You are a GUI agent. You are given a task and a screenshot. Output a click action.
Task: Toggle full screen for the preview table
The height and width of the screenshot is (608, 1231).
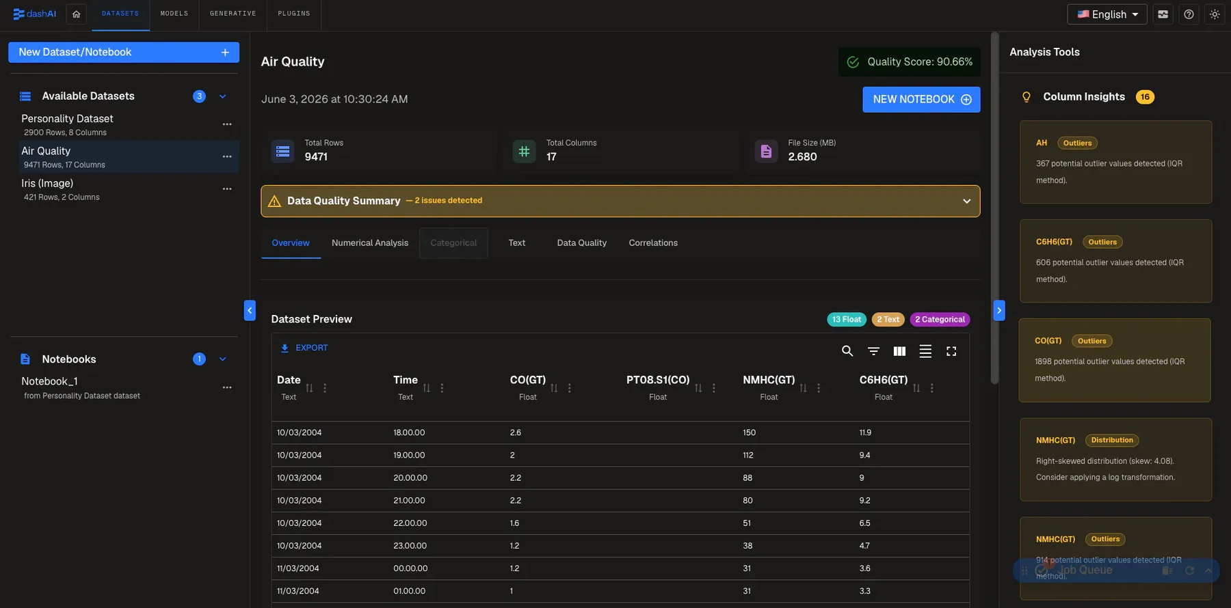[951, 351]
